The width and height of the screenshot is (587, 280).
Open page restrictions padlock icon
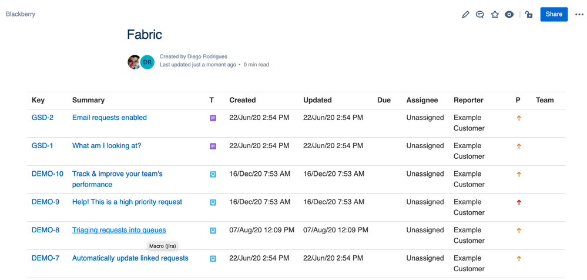pyautogui.click(x=529, y=15)
